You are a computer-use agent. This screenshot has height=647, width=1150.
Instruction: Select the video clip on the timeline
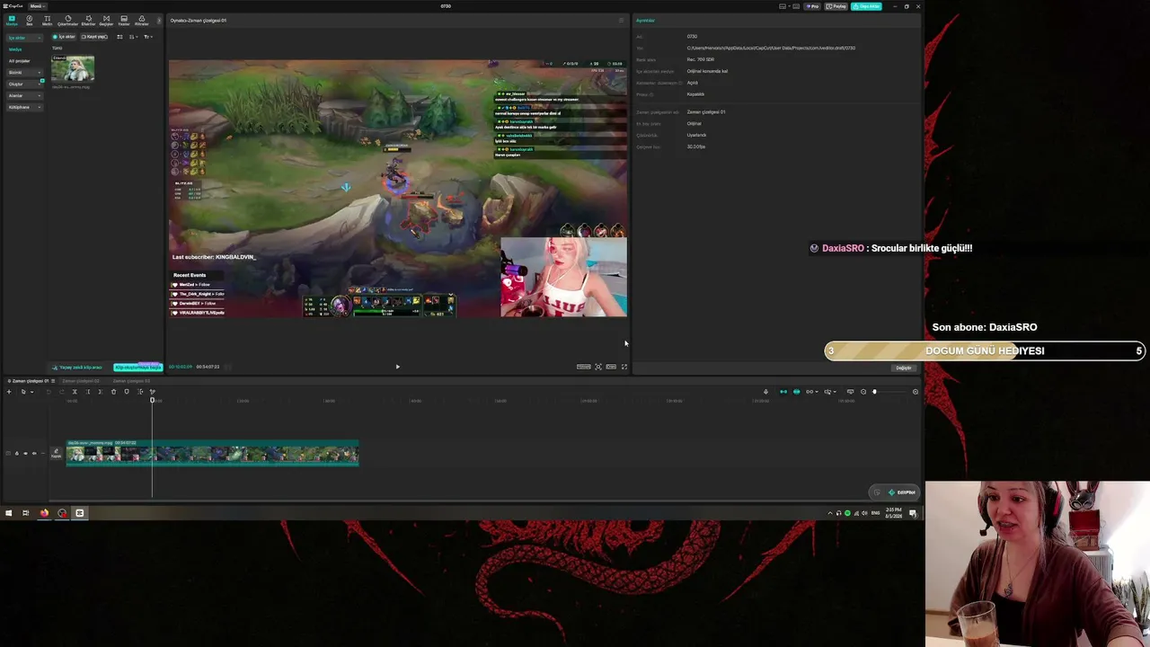212,453
